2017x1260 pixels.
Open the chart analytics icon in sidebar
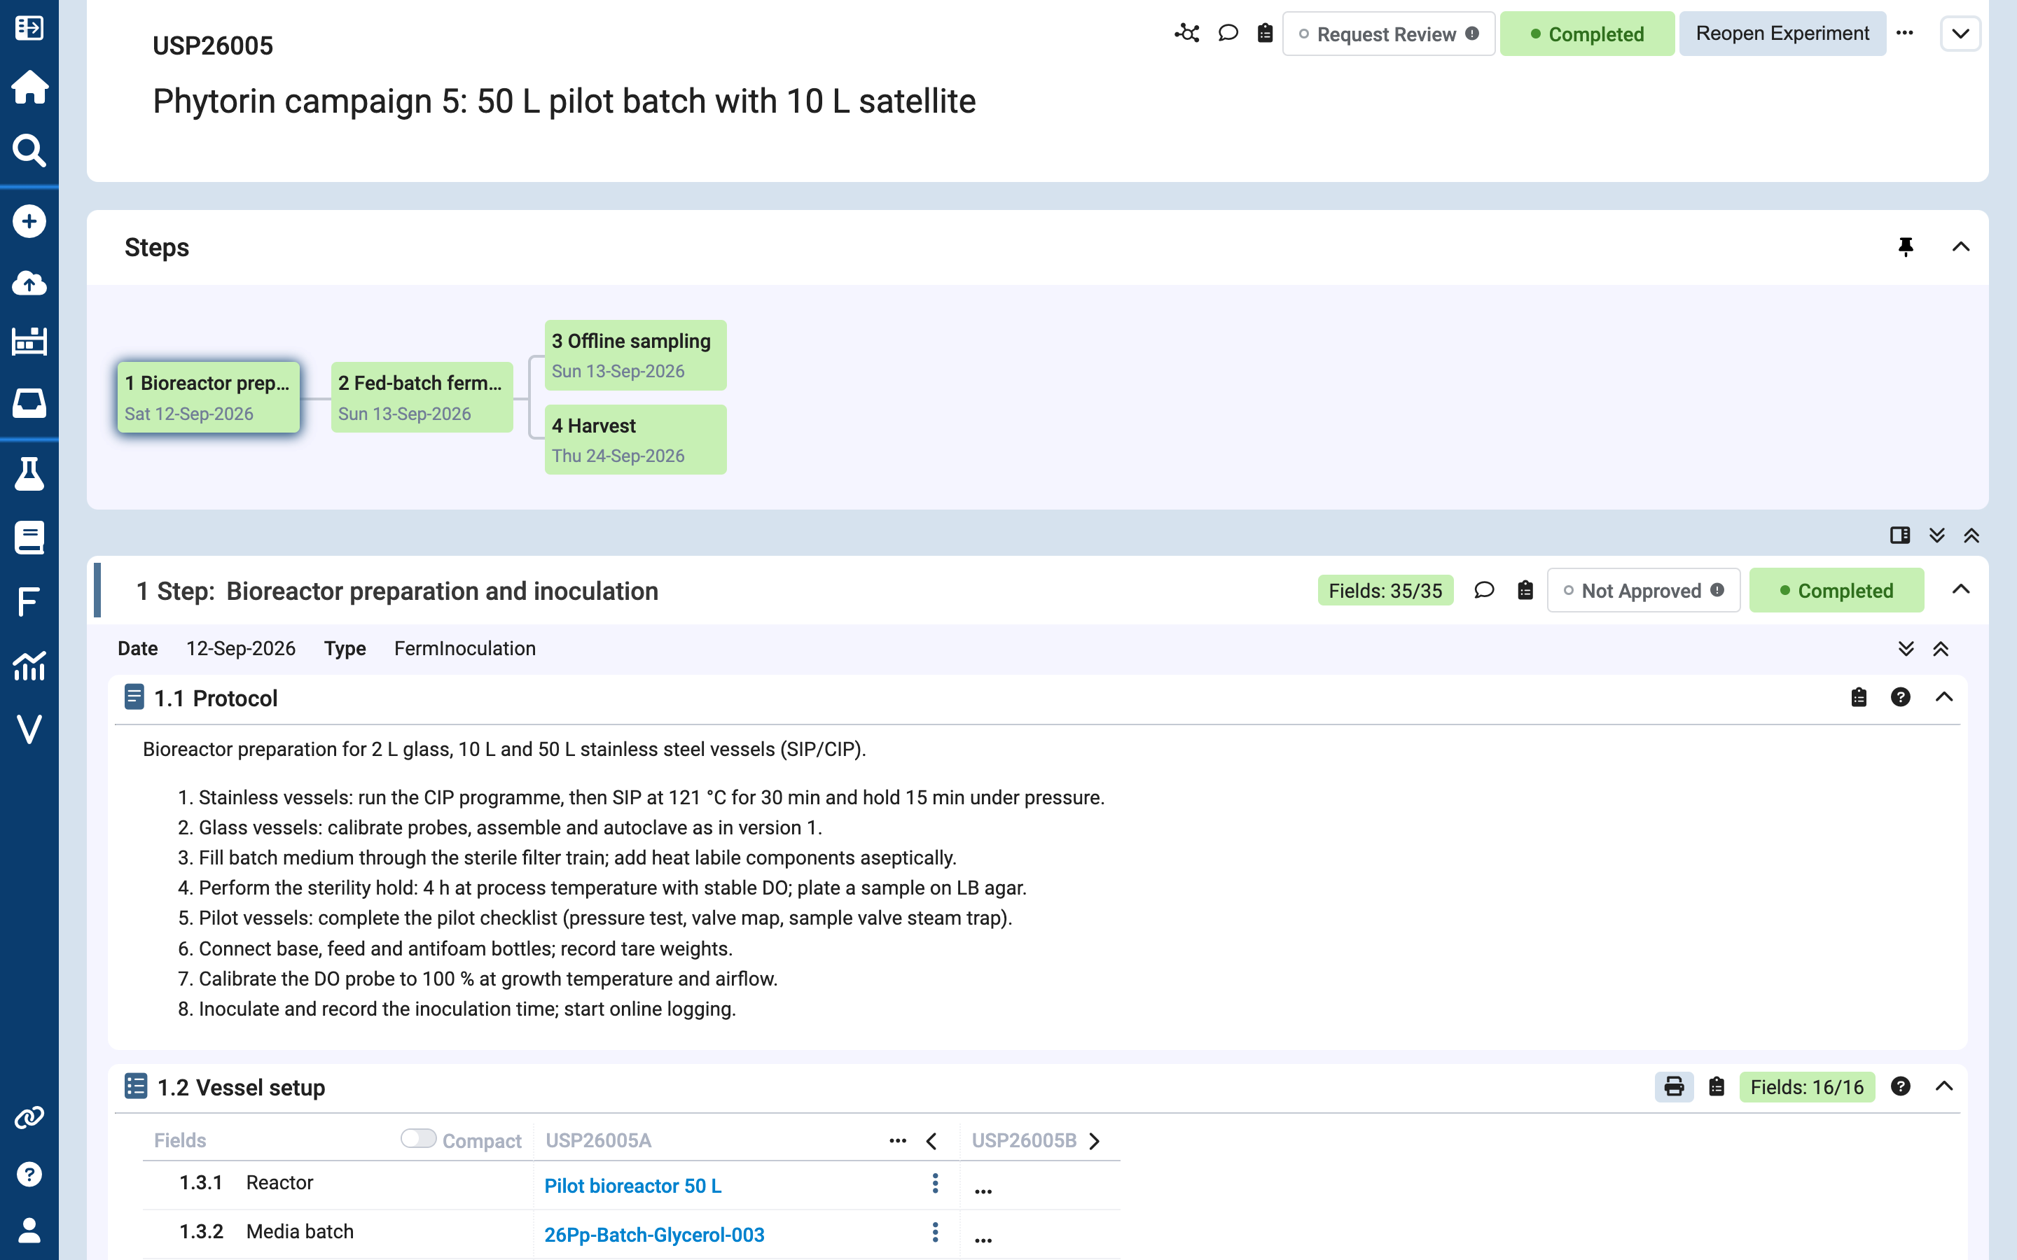pos(29,665)
